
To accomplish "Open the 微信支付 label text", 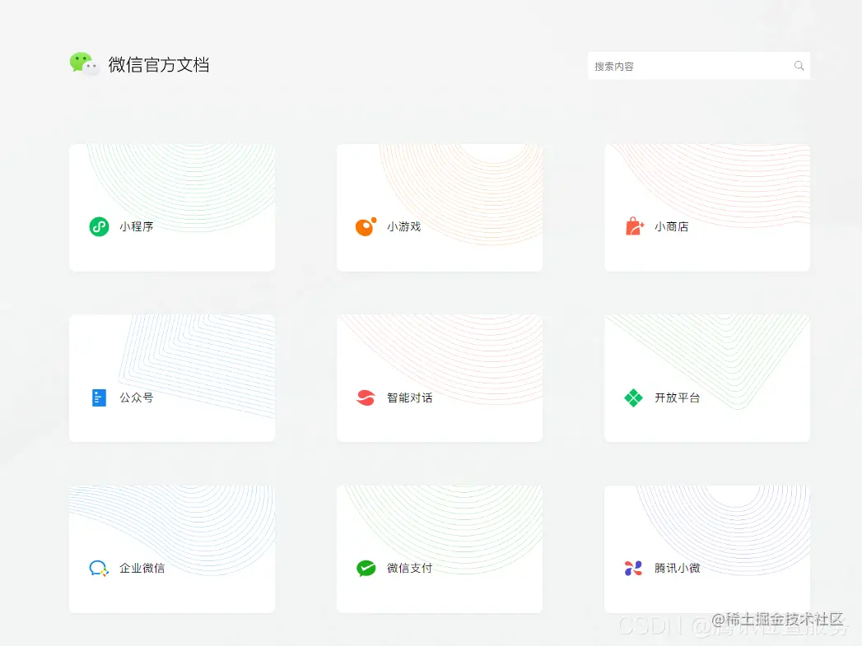I will point(409,568).
